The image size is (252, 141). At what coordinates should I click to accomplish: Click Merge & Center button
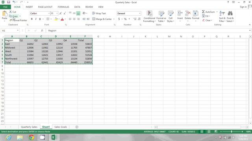(102, 19)
